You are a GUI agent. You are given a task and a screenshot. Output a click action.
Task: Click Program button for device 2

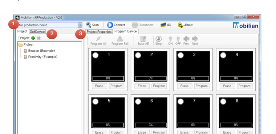pos(159,86)
